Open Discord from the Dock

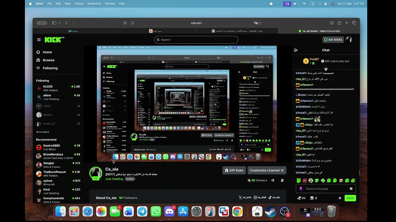(170, 212)
